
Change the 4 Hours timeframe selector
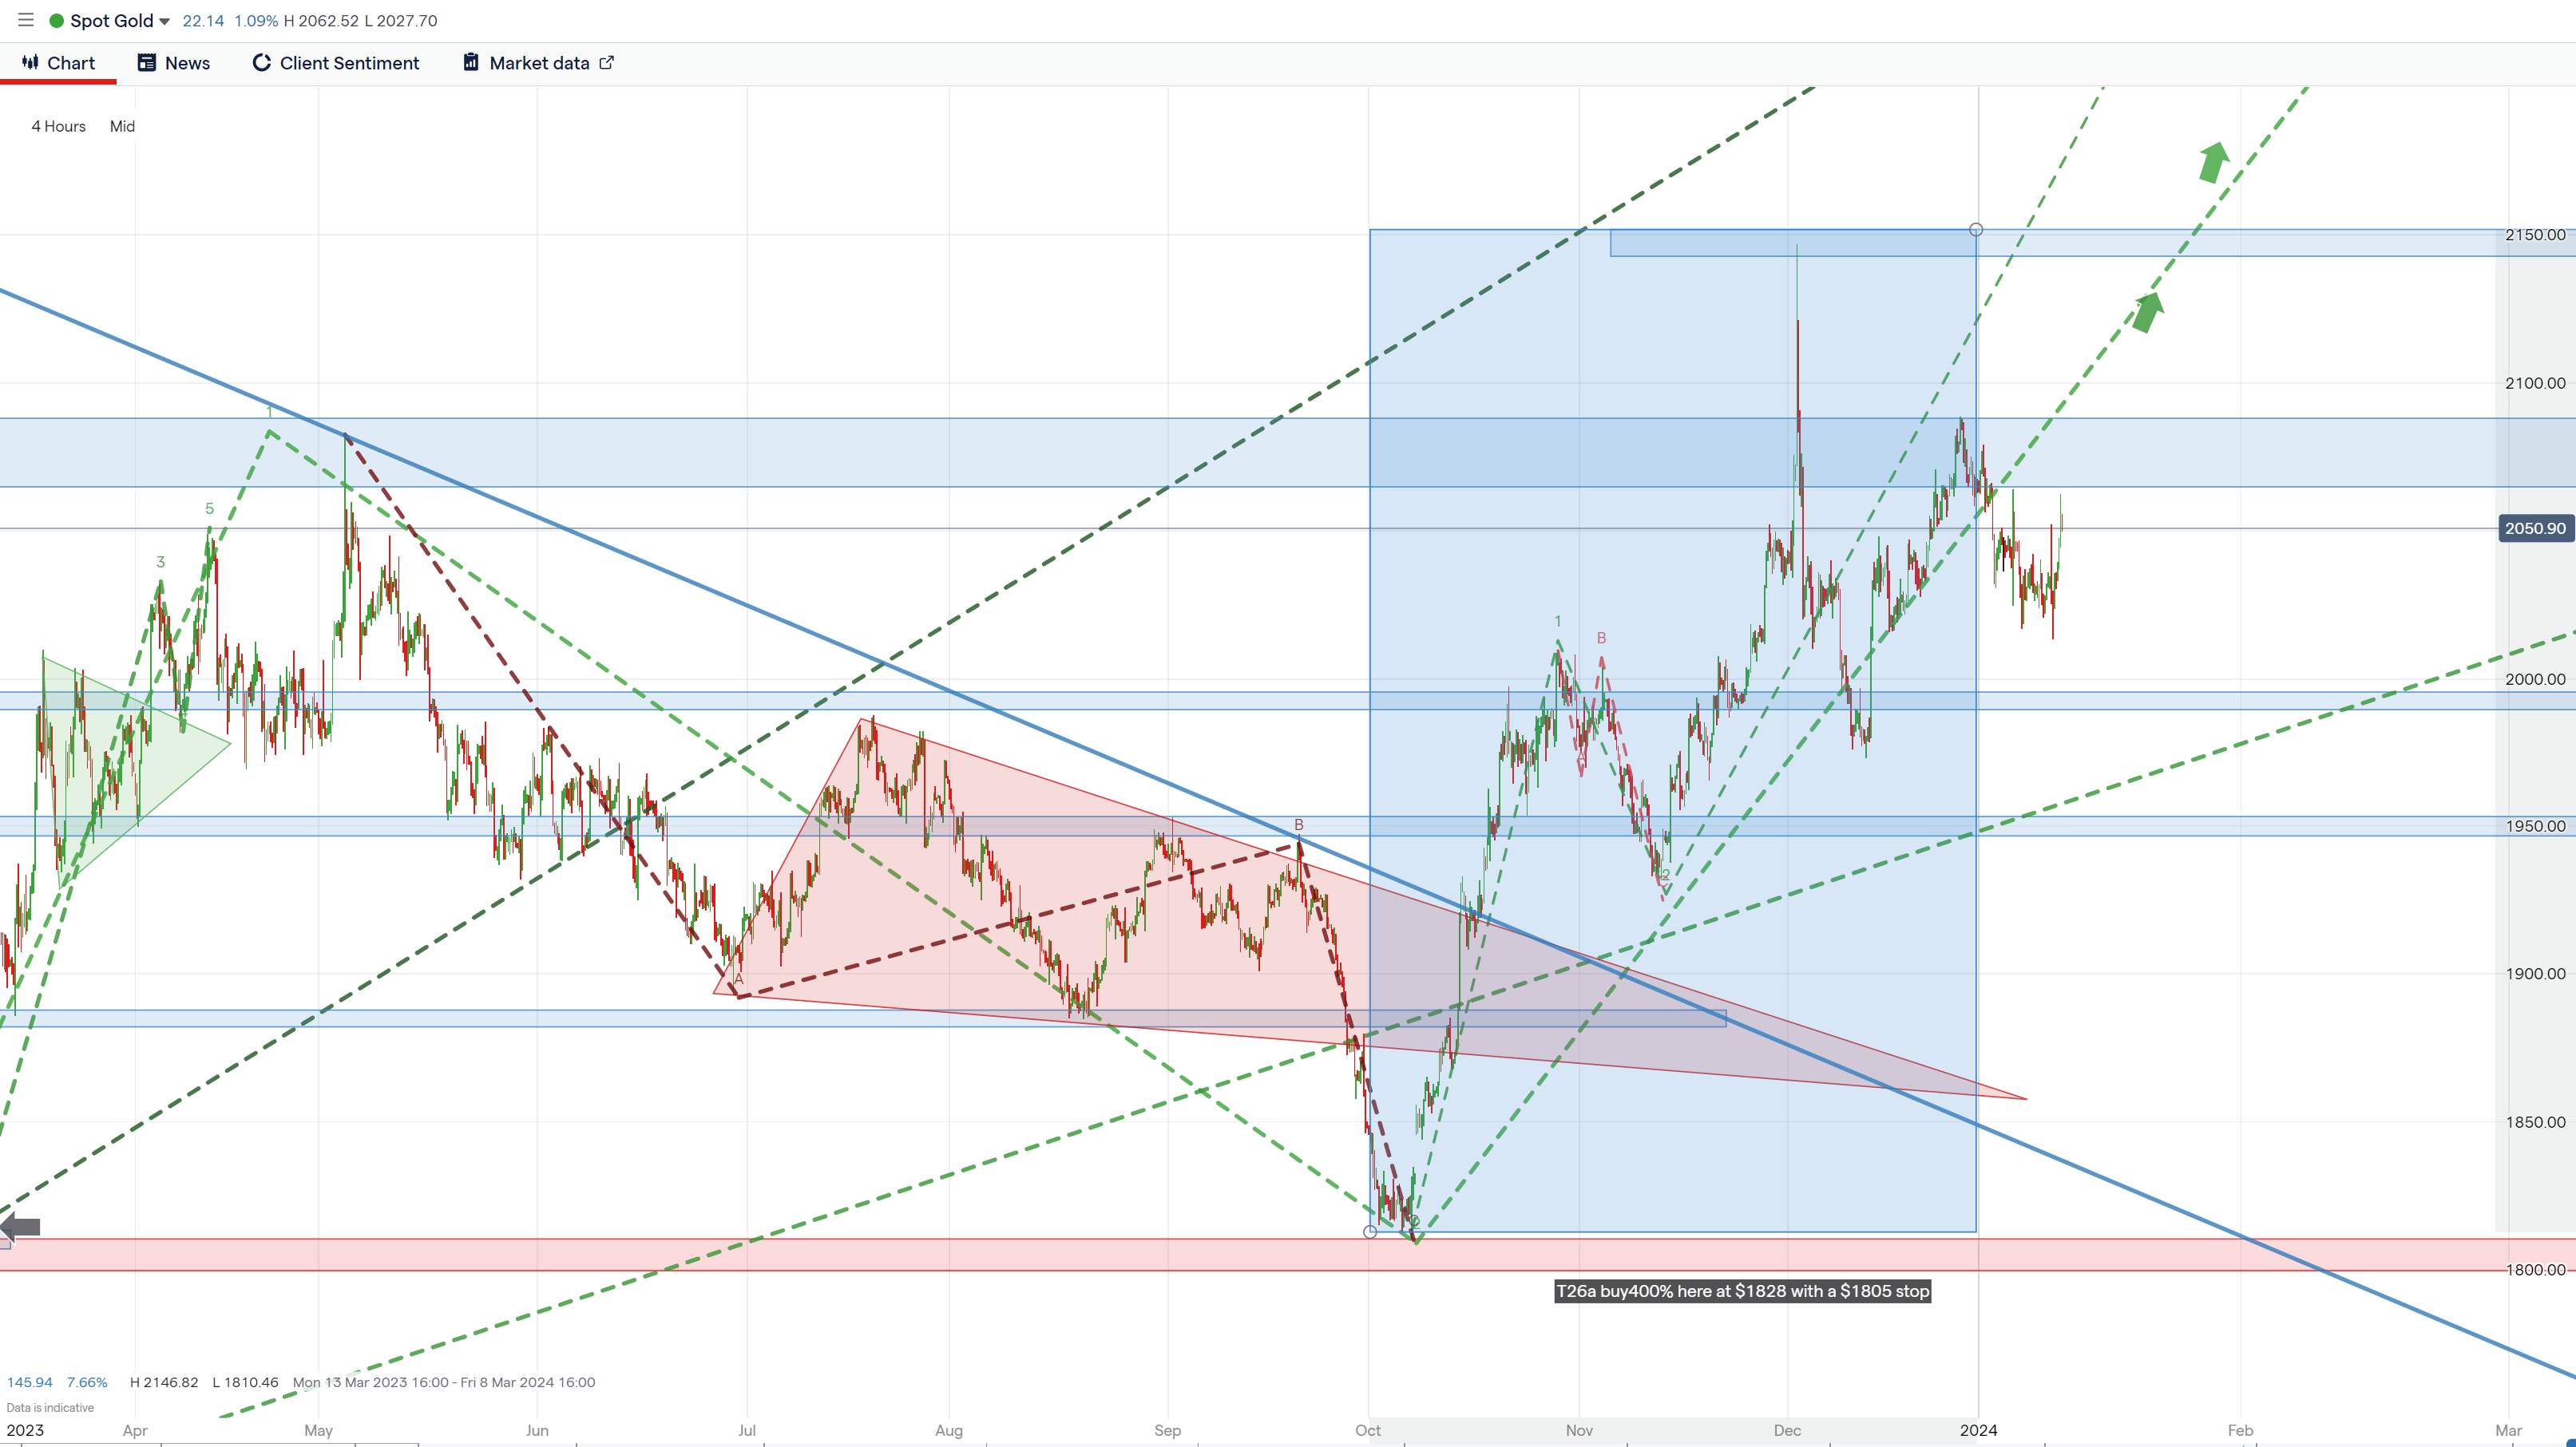(x=58, y=126)
